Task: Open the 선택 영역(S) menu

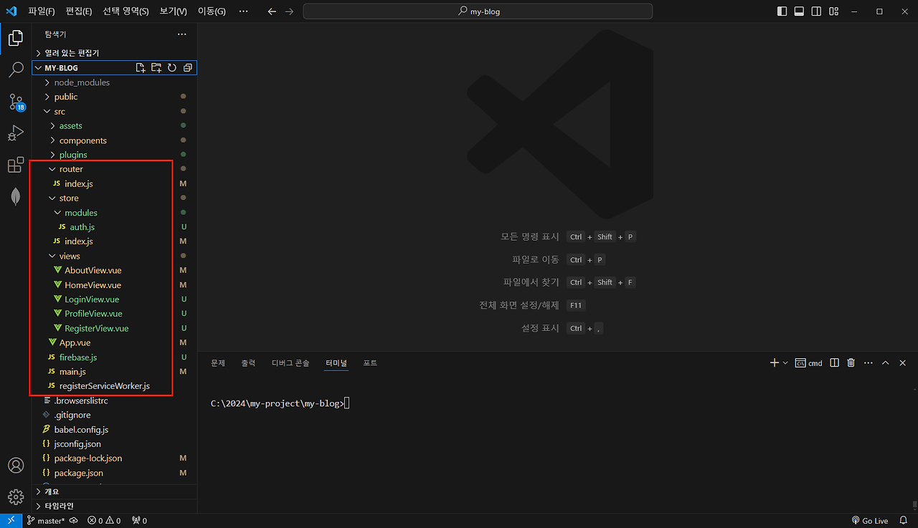Action: coord(126,11)
